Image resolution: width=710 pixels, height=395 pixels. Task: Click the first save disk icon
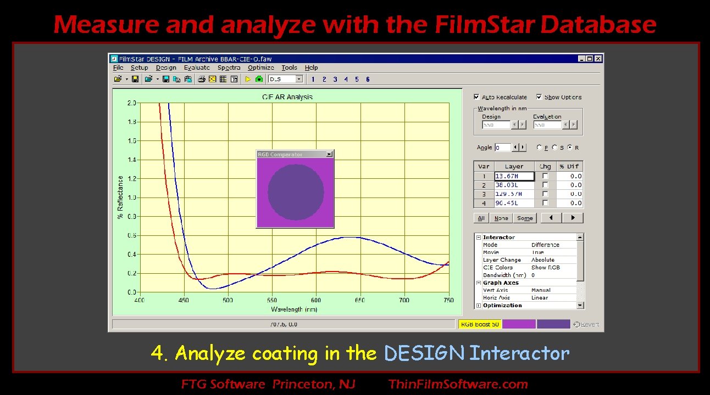tap(135, 79)
